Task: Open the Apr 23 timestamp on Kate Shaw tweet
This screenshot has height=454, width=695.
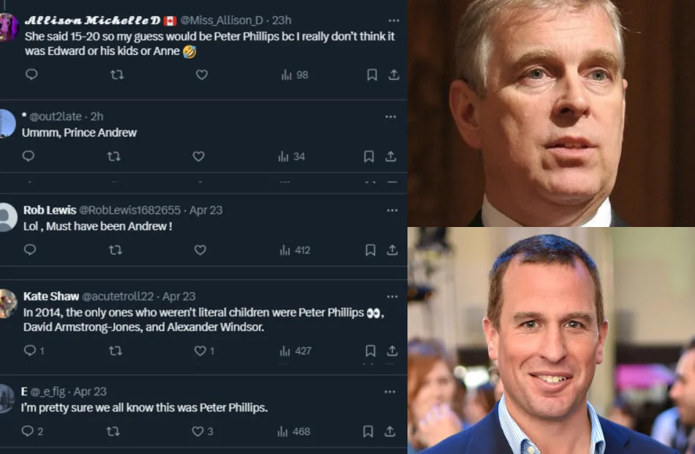Action: (x=179, y=296)
